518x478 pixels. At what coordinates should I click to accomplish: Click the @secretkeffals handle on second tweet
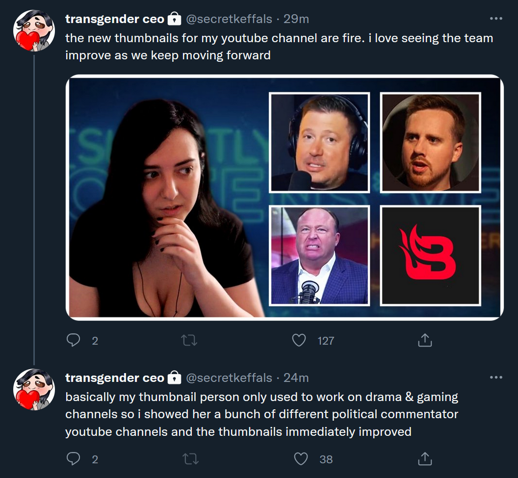point(229,377)
